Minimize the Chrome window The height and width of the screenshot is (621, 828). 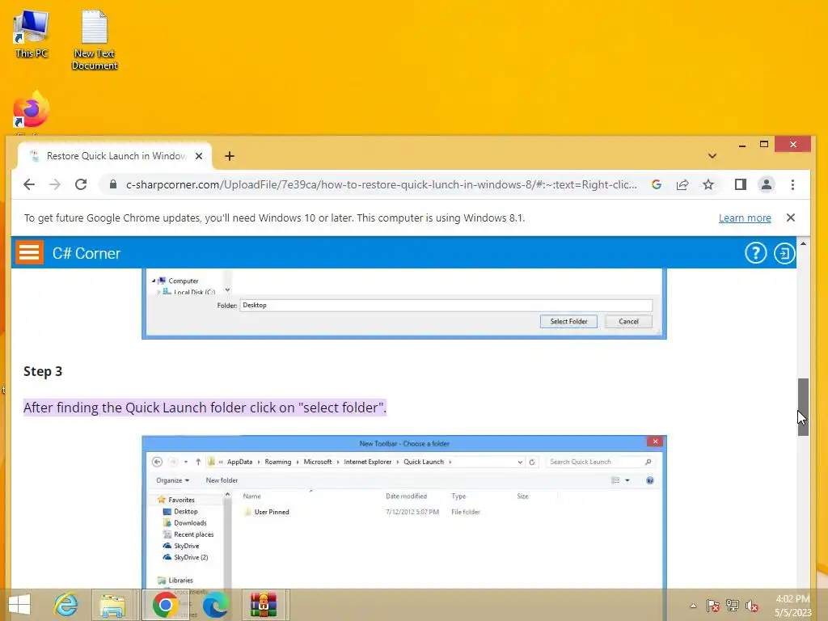(x=742, y=145)
